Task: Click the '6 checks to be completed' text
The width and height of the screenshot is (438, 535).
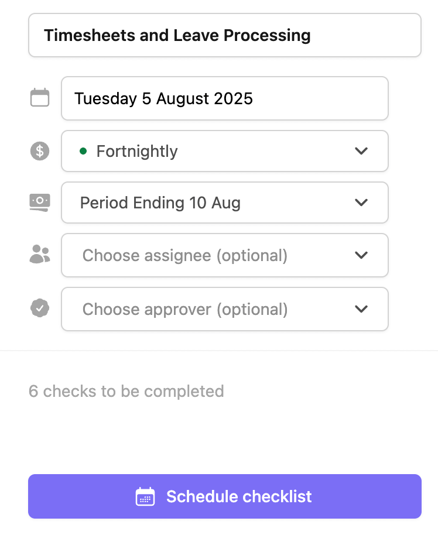Action: tap(126, 391)
